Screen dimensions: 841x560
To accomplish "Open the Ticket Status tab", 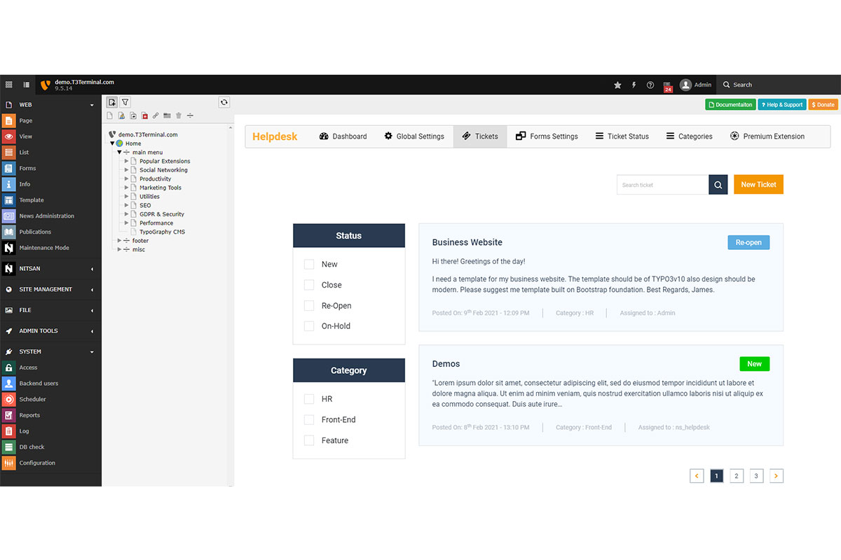I will pyautogui.click(x=622, y=136).
